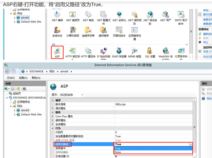Screen dimensions: 212x158
Task: Open the SSL 设置 icon
Action: pos(150,51)
